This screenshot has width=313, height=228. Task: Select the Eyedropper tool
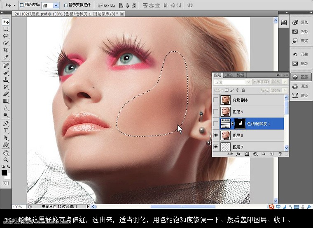(6, 57)
